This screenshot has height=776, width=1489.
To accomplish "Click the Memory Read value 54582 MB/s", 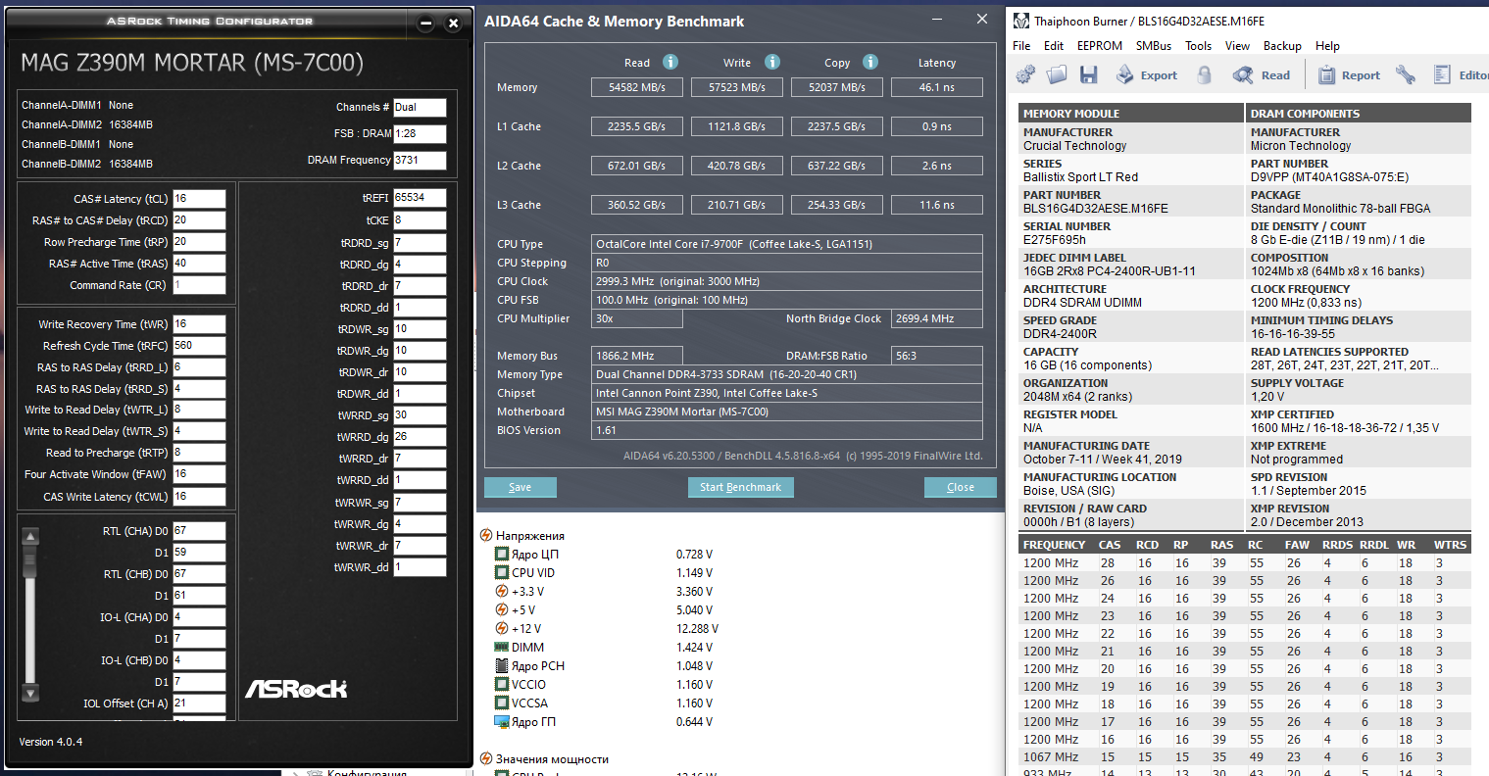I will point(637,87).
